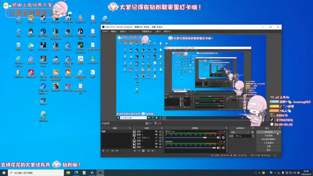The height and width of the screenshot is (176, 313).
Task: Open the NetEase Cloud Music desktop shortcut
Action: (31, 74)
